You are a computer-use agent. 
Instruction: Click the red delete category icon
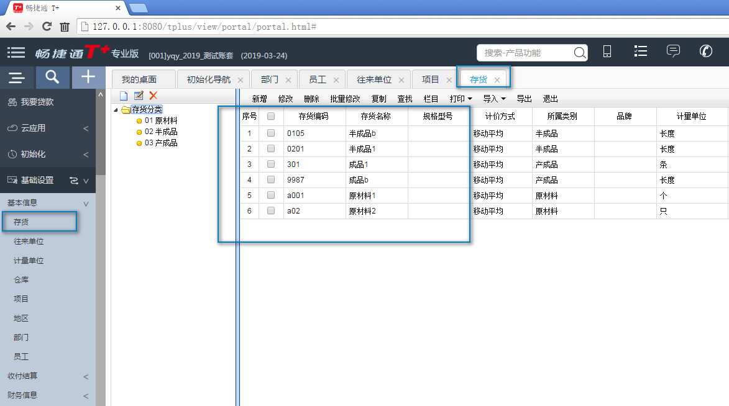pyautogui.click(x=154, y=96)
